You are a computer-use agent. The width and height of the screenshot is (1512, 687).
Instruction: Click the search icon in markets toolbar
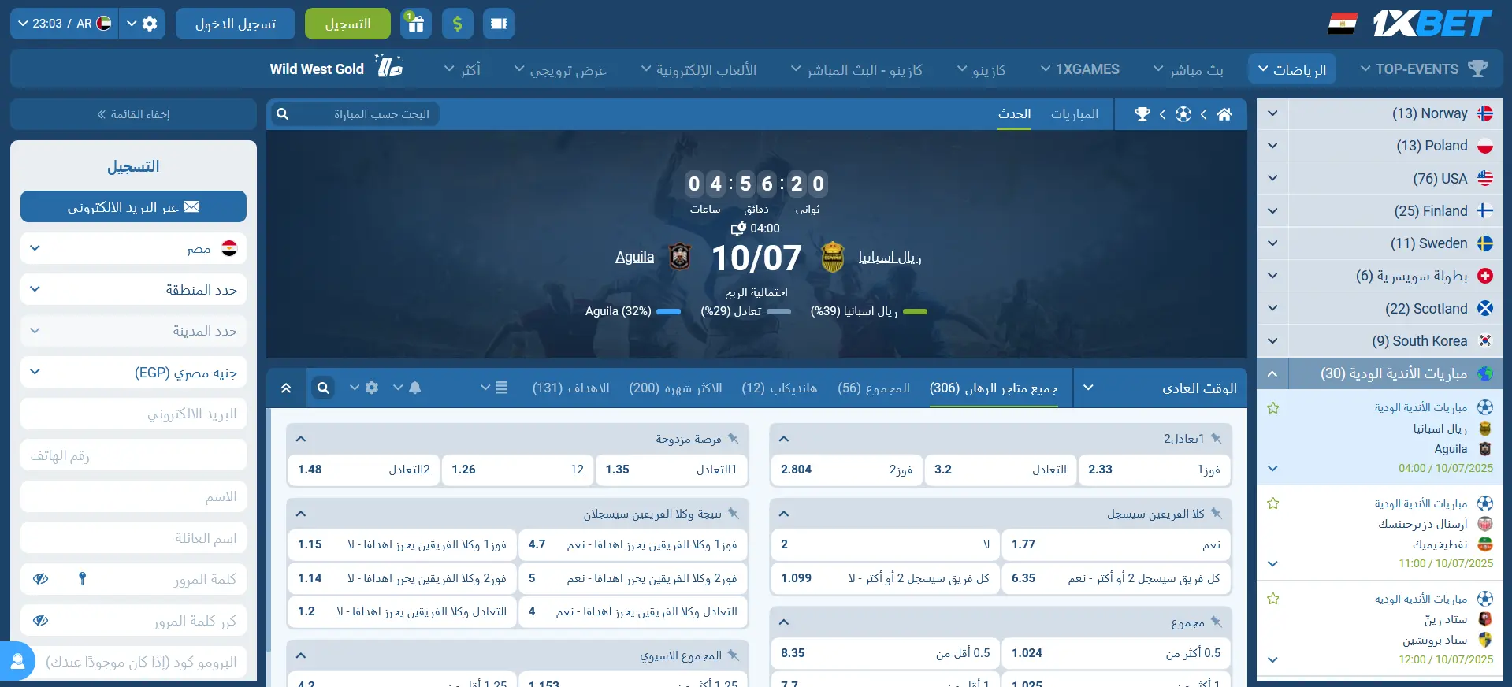pyautogui.click(x=323, y=388)
